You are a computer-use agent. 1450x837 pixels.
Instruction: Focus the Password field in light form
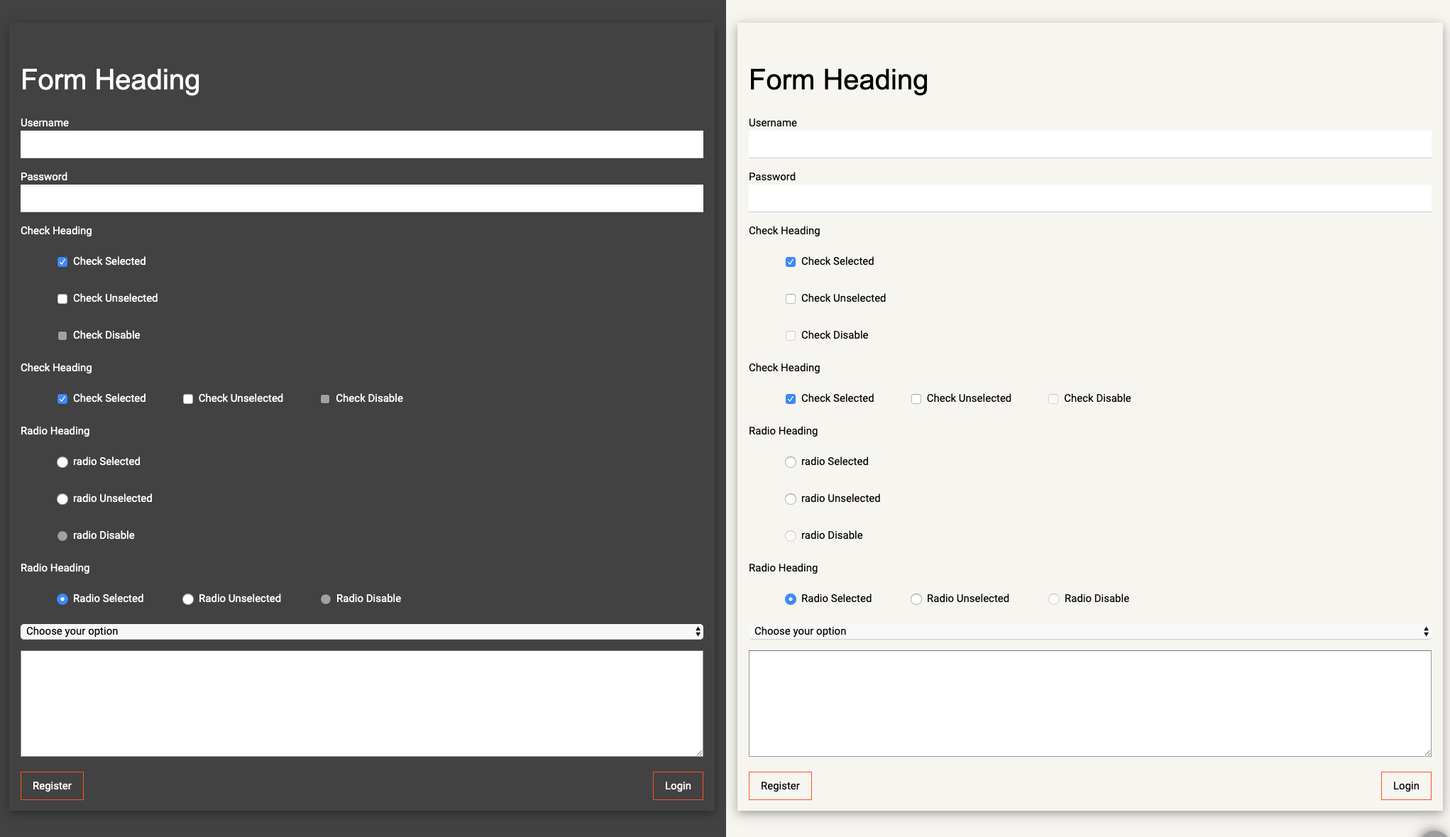click(1089, 198)
